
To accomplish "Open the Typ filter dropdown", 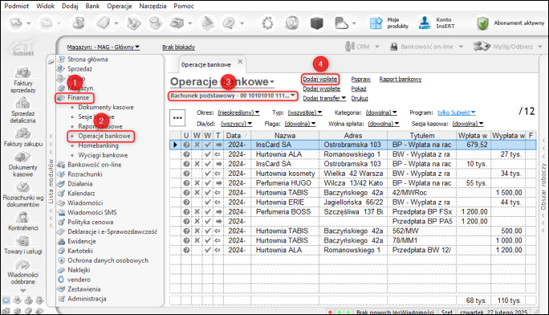I will [305, 112].
